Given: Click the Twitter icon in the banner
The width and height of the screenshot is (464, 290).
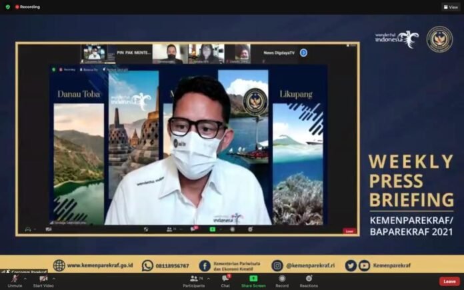Looking at the screenshot, I should pyautogui.click(x=351, y=266).
